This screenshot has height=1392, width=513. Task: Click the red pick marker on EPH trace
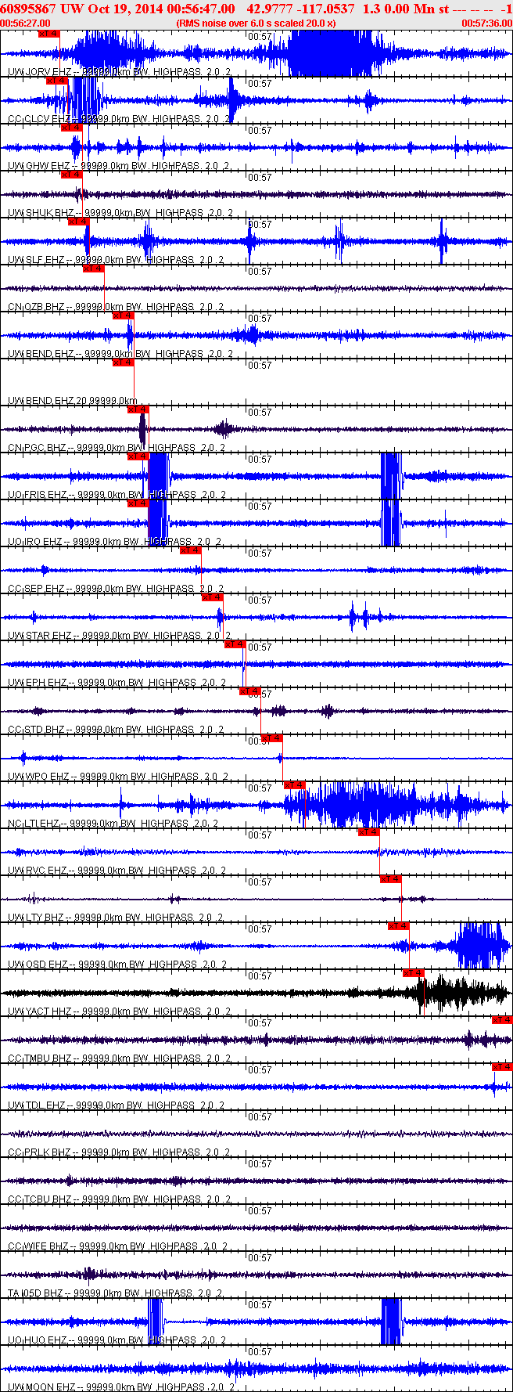[x=235, y=644]
